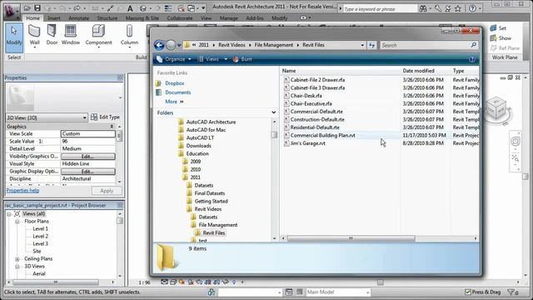Choose the Column tool
Viewport: 533px width, 300px height.
(x=129, y=36)
